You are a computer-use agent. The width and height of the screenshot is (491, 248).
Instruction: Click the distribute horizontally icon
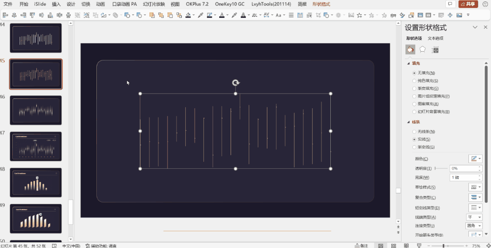59,15
